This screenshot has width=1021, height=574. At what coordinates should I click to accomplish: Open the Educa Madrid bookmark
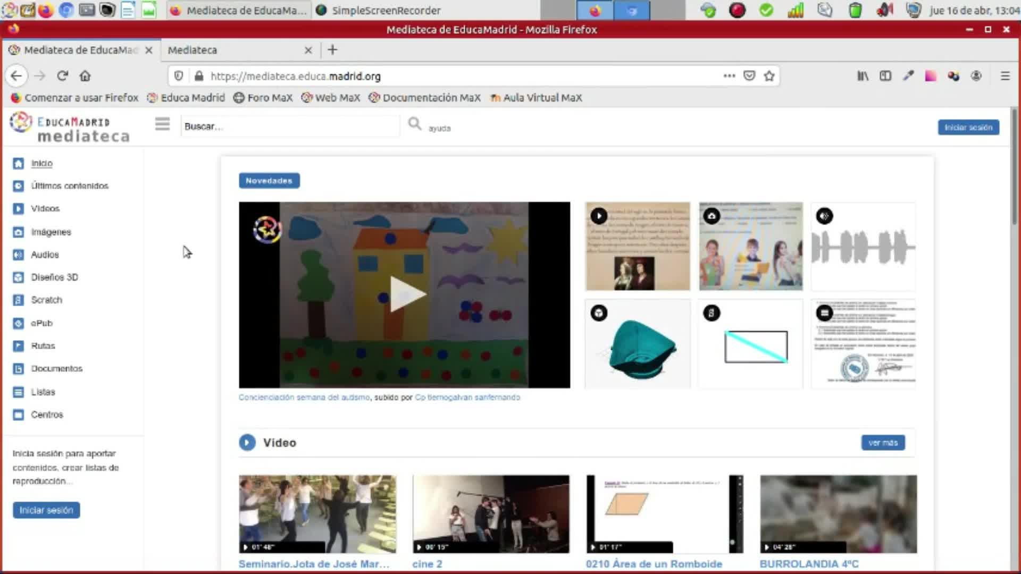coord(186,98)
